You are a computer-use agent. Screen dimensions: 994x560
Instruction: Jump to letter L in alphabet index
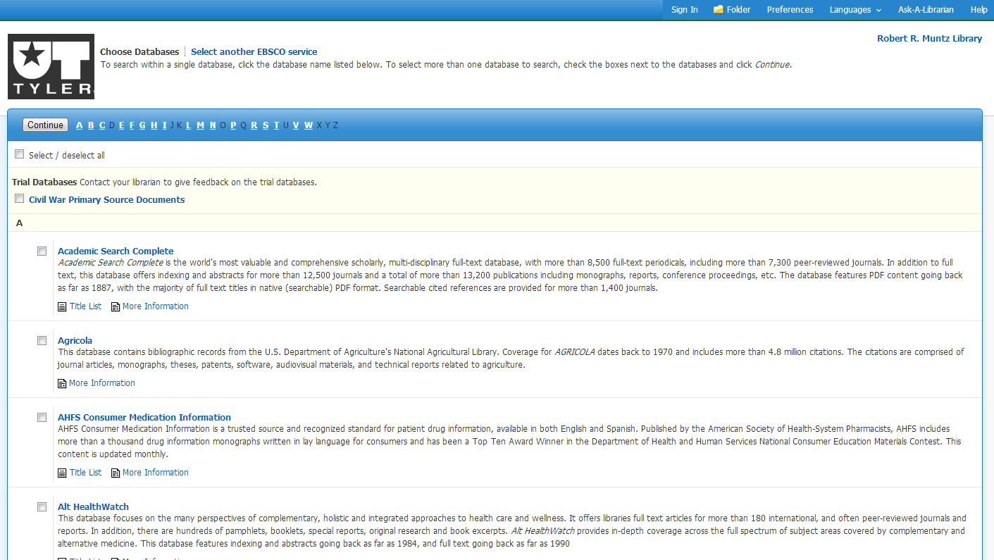pos(188,125)
